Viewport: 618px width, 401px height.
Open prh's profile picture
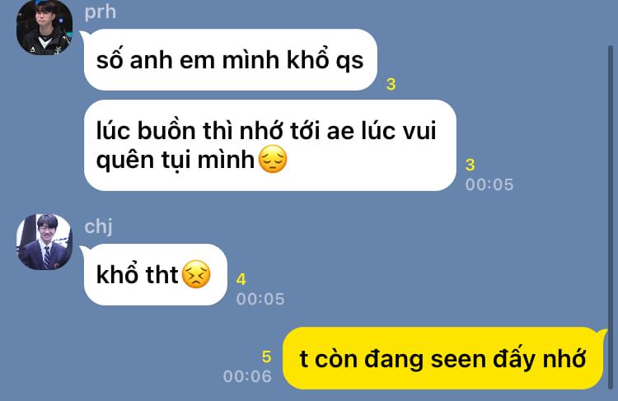(44, 27)
